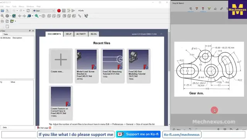Select the Tasks tab in combo view
This screenshot has height=139, width=247.
point(6,34)
